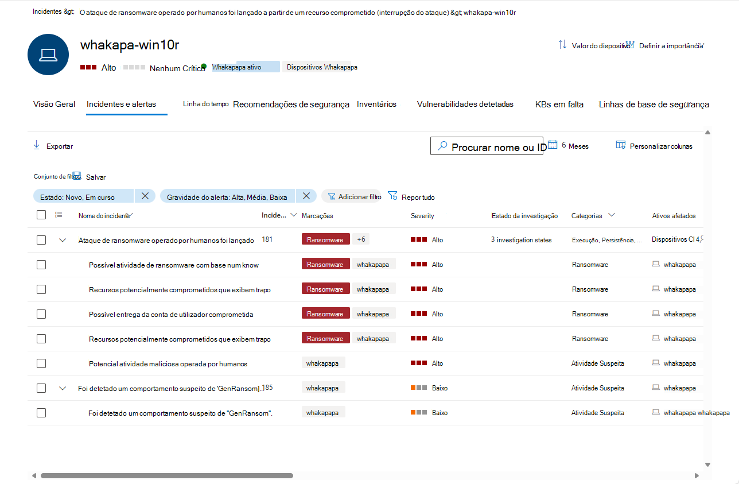This screenshot has width=739, height=484.
Task: Click the Exportar button
Action: coord(53,146)
